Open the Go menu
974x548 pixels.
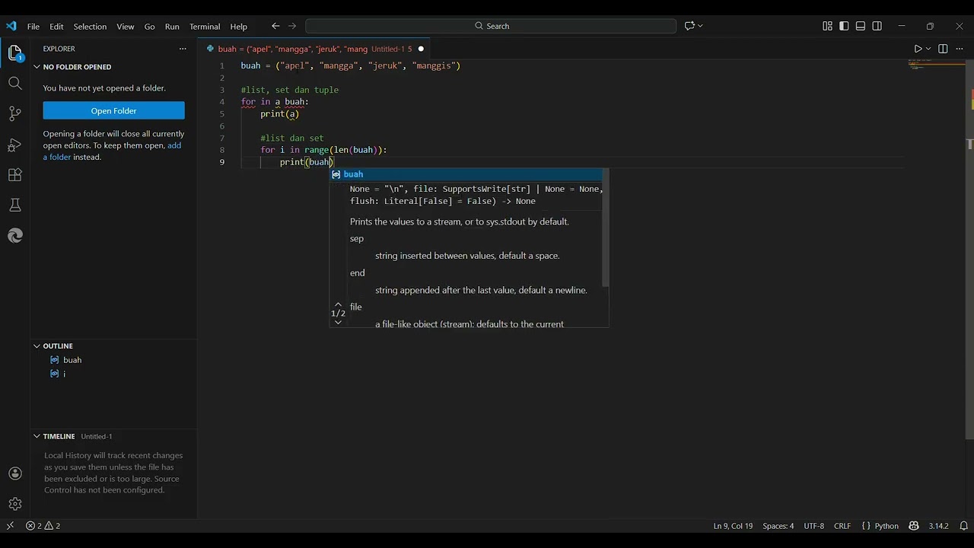150,26
